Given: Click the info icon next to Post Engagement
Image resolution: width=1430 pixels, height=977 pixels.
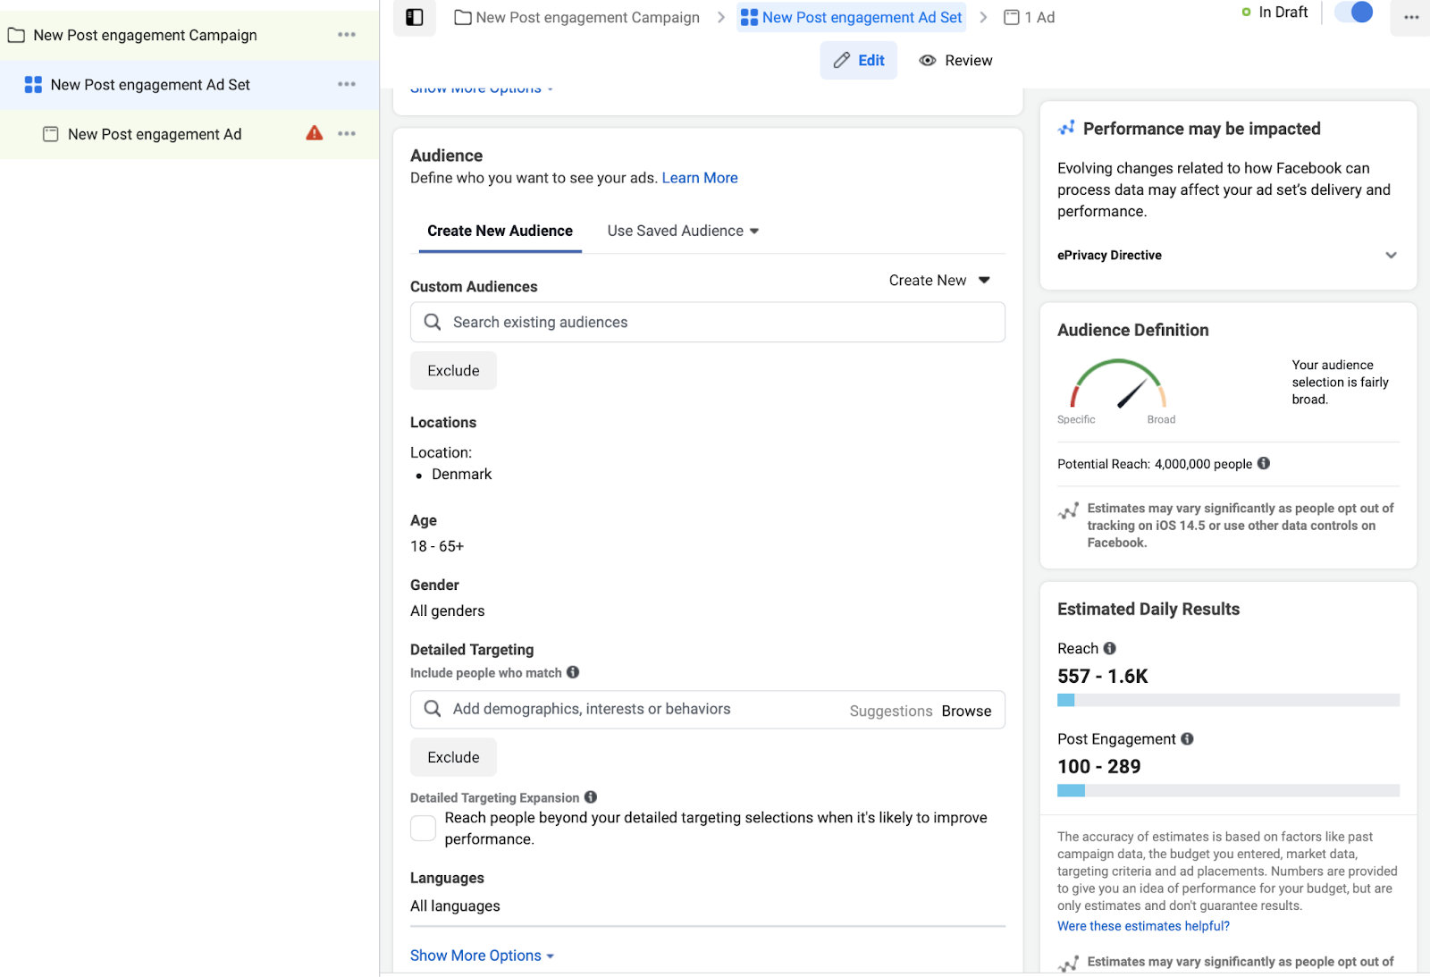Looking at the screenshot, I should [x=1186, y=739].
